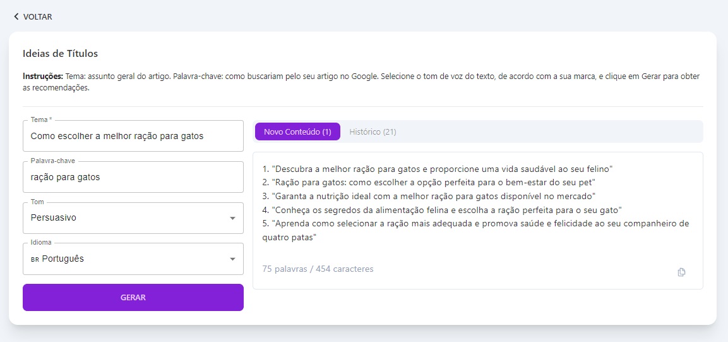Open the Tom dropdown arrow
This screenshot has height=342, width=728.
[x=232, y=218]
